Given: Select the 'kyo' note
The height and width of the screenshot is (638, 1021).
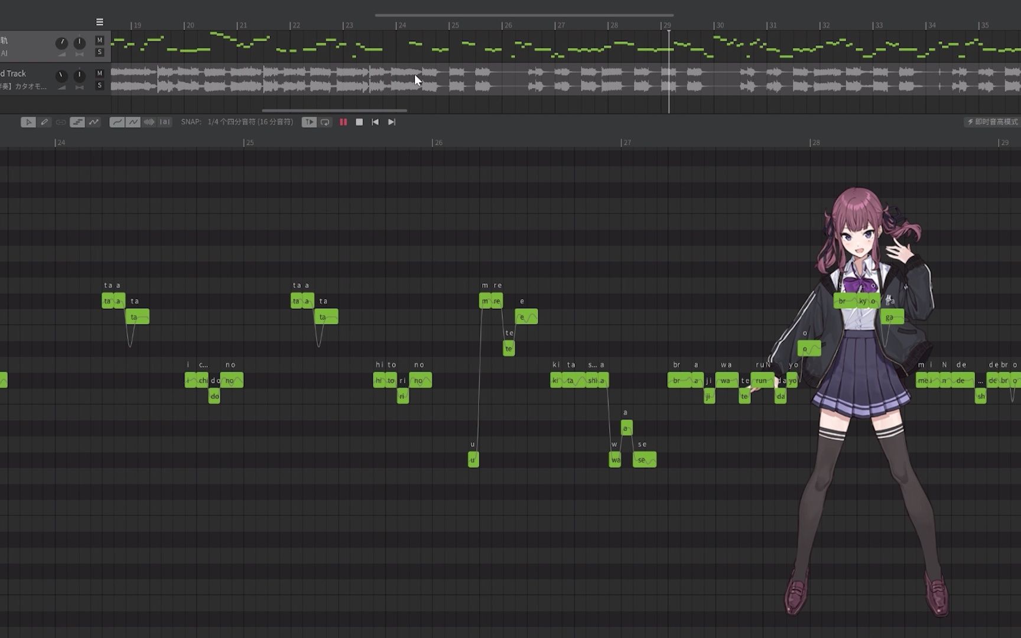Looking at the screenshot, I should [863, 301].
